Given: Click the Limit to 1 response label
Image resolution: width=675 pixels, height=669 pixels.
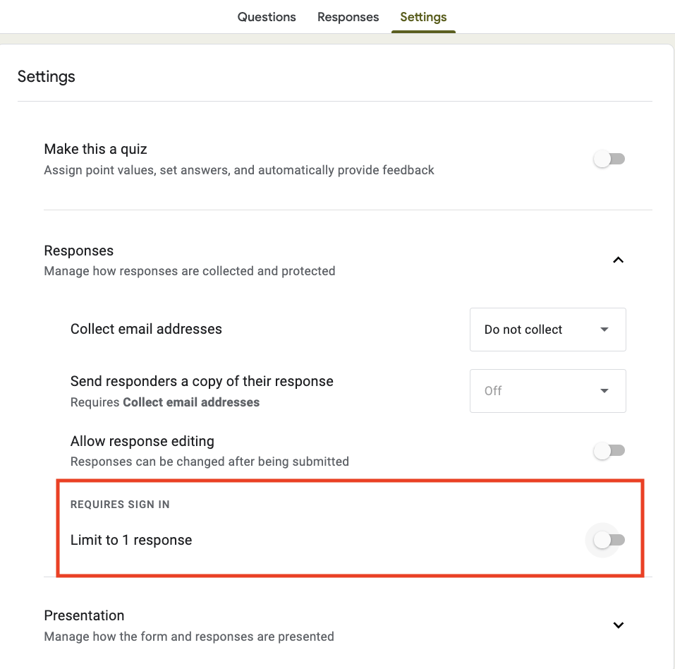Looking at the screenshot, I should pyautogui.click(x=130, y=540).
